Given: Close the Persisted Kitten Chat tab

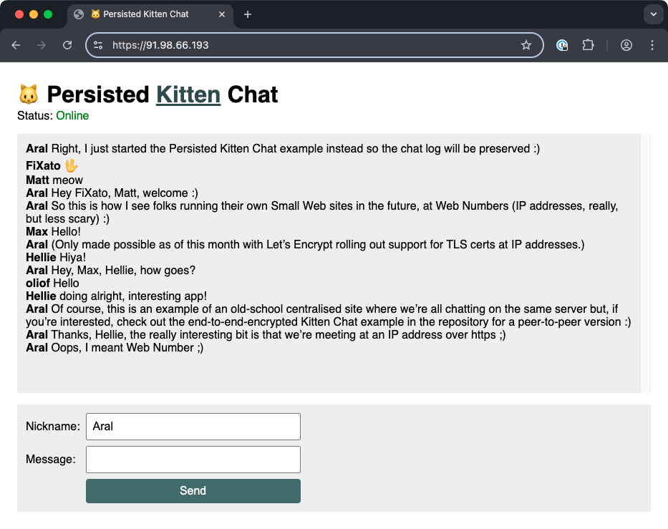Looking at the screenshot, I should pos(222,14).
